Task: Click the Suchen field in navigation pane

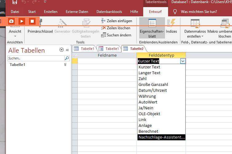Action: [x=36, y=58]
